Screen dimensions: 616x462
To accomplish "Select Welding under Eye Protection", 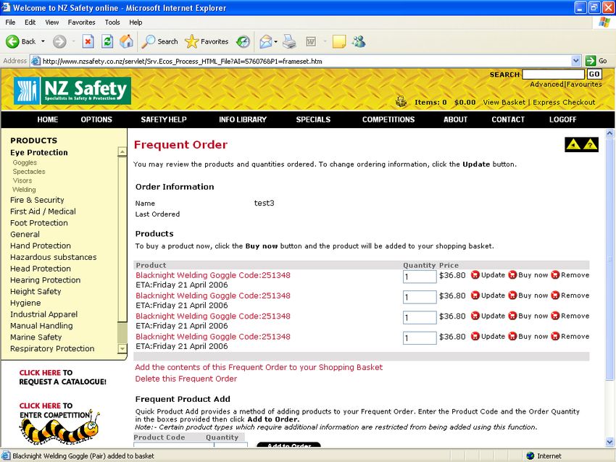I will (24, 190).
